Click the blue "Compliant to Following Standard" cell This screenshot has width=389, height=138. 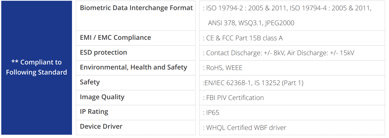click(x=37, y=67)
